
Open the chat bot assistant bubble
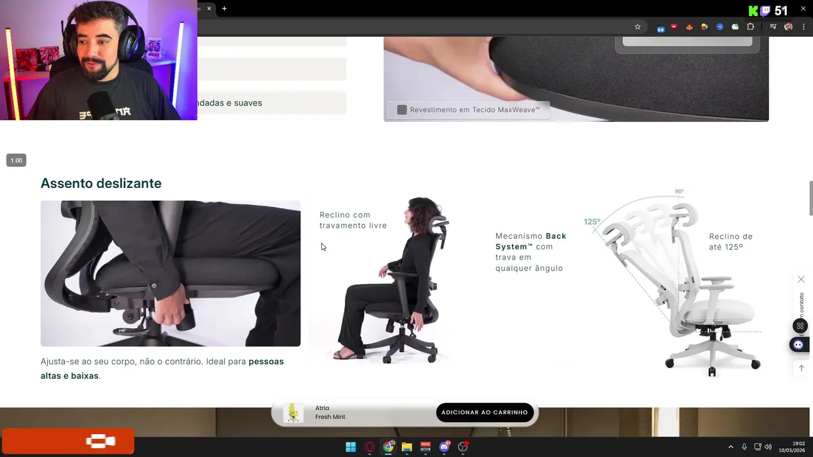[798, 345]
